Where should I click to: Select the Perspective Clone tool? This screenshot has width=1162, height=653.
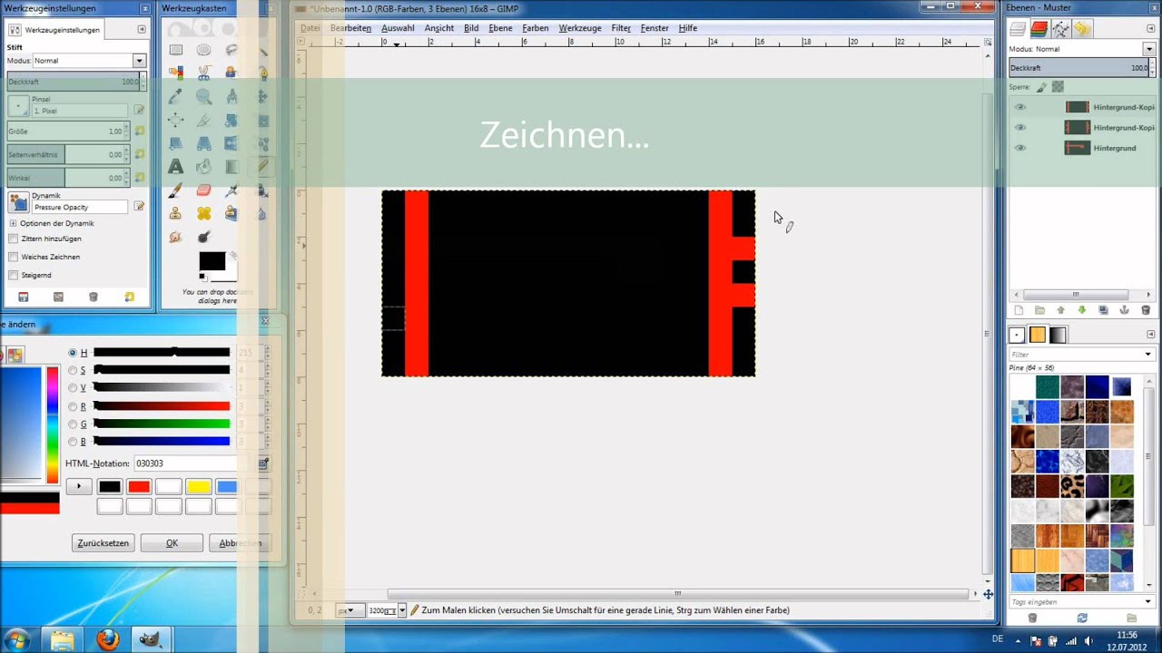point(231,214)
